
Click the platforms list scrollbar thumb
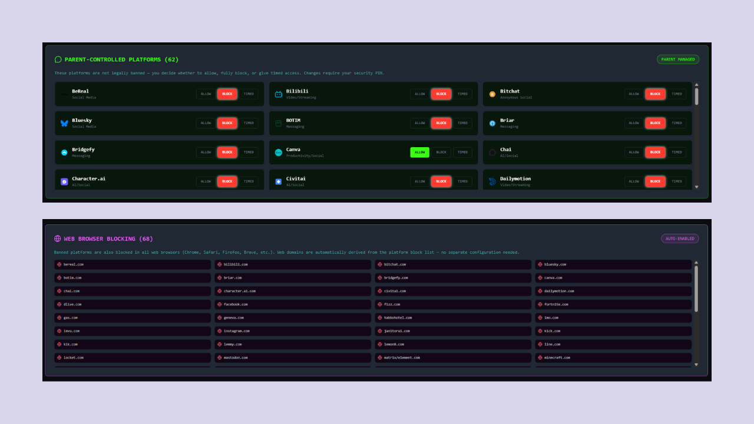(697, 97)
